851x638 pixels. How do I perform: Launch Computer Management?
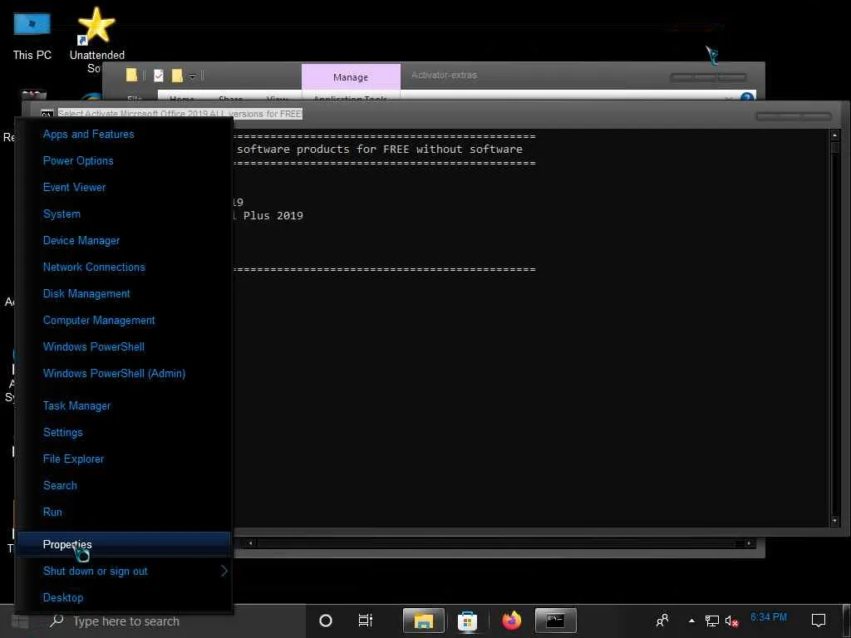99,320
